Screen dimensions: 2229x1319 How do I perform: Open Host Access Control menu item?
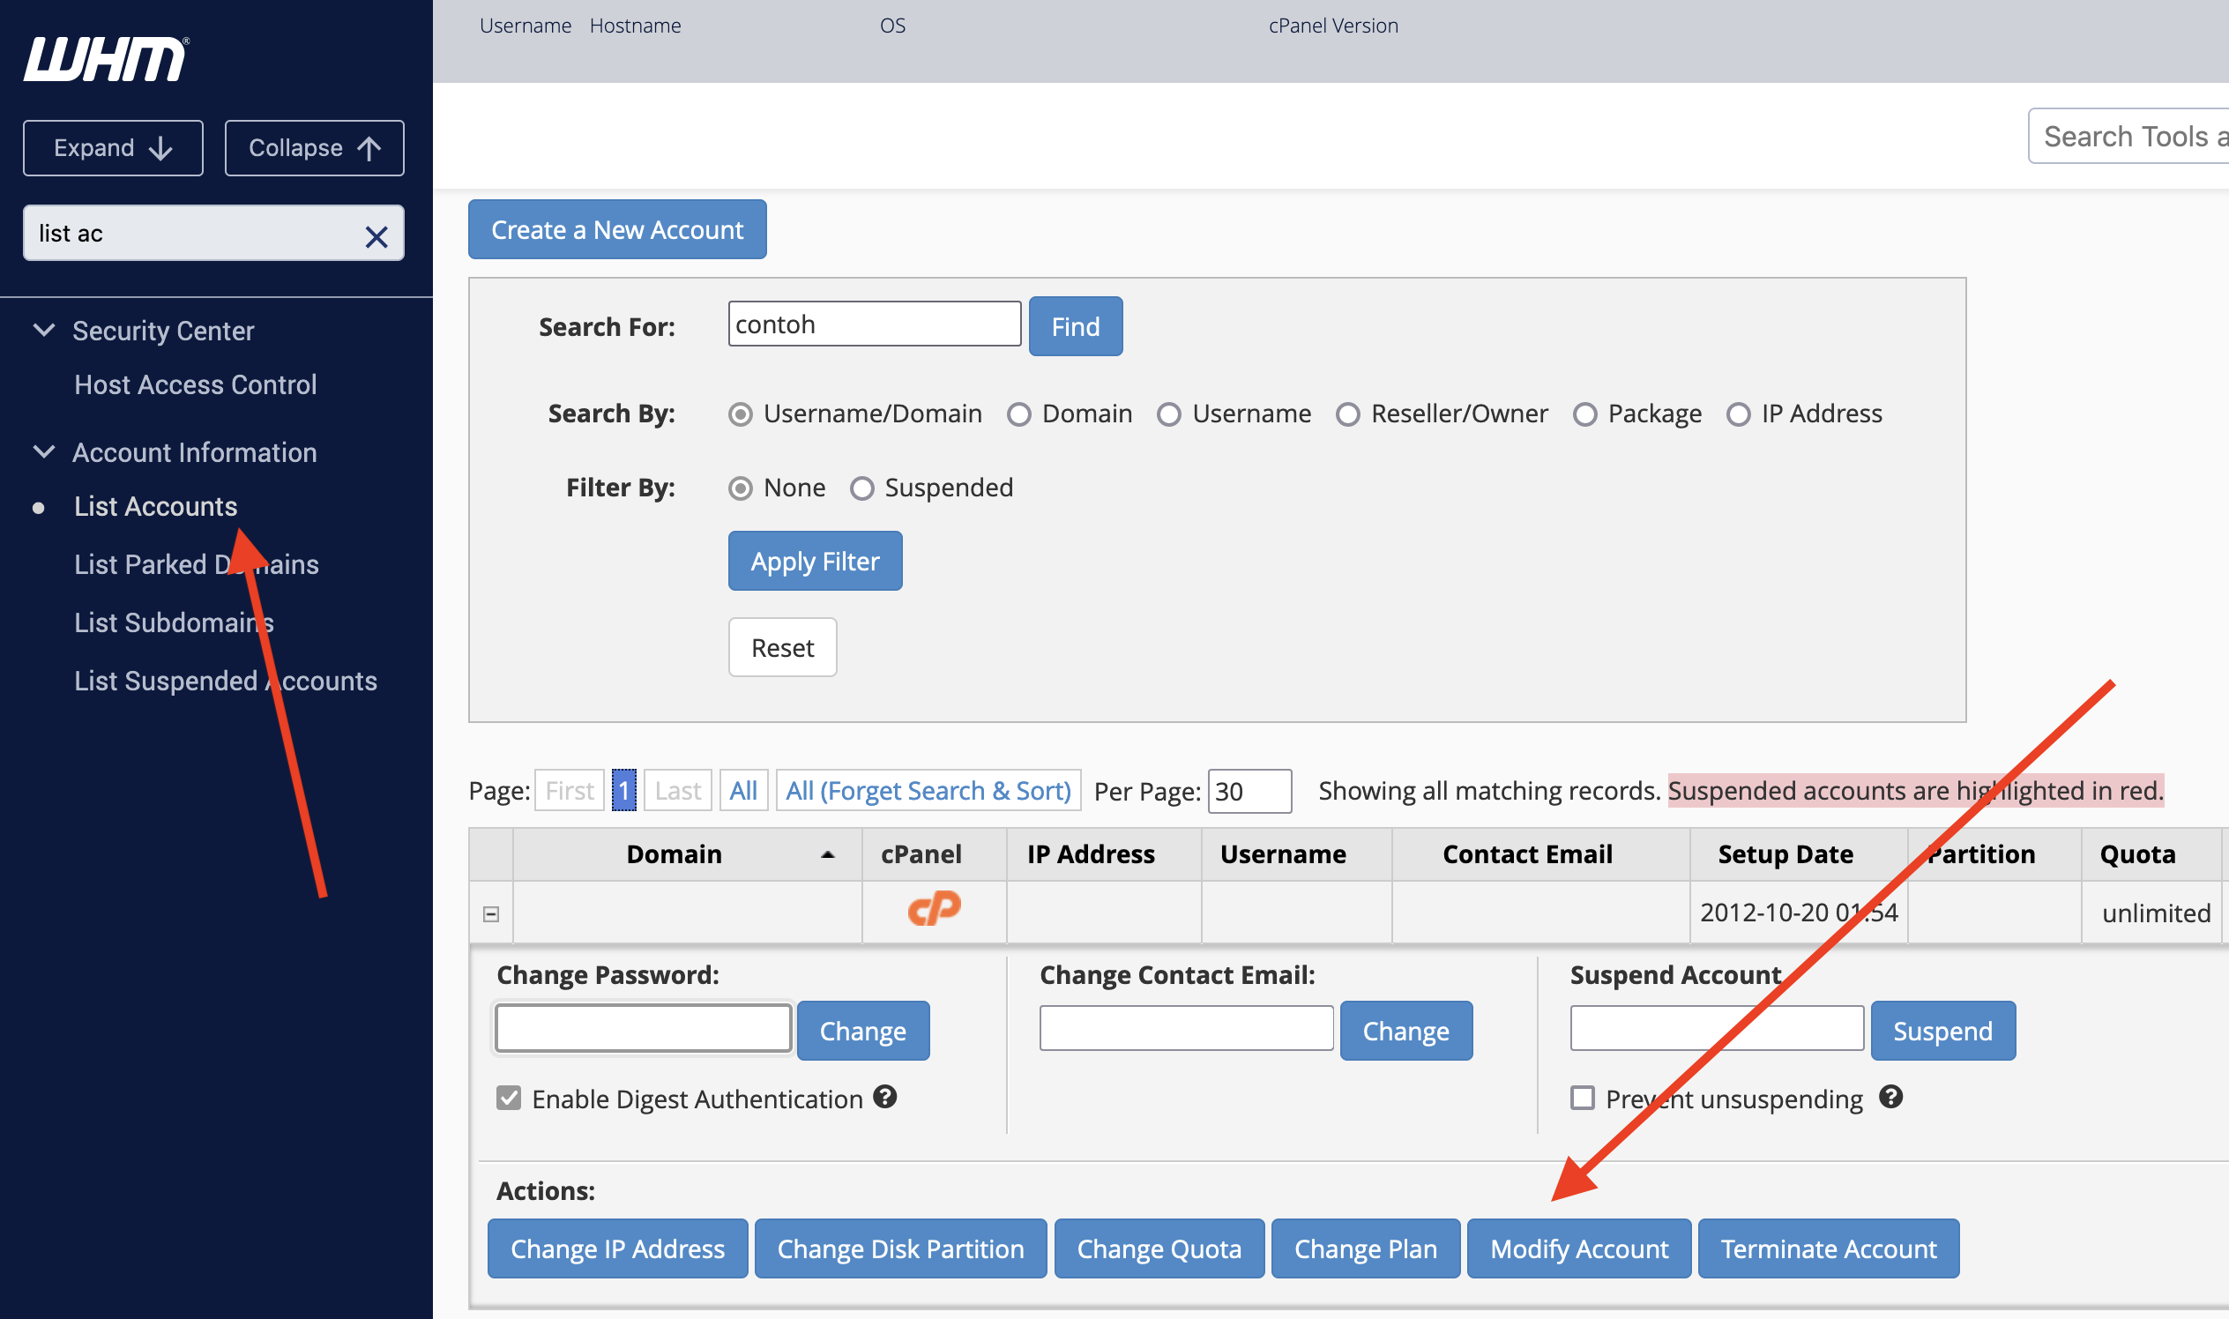click(196, 385)
